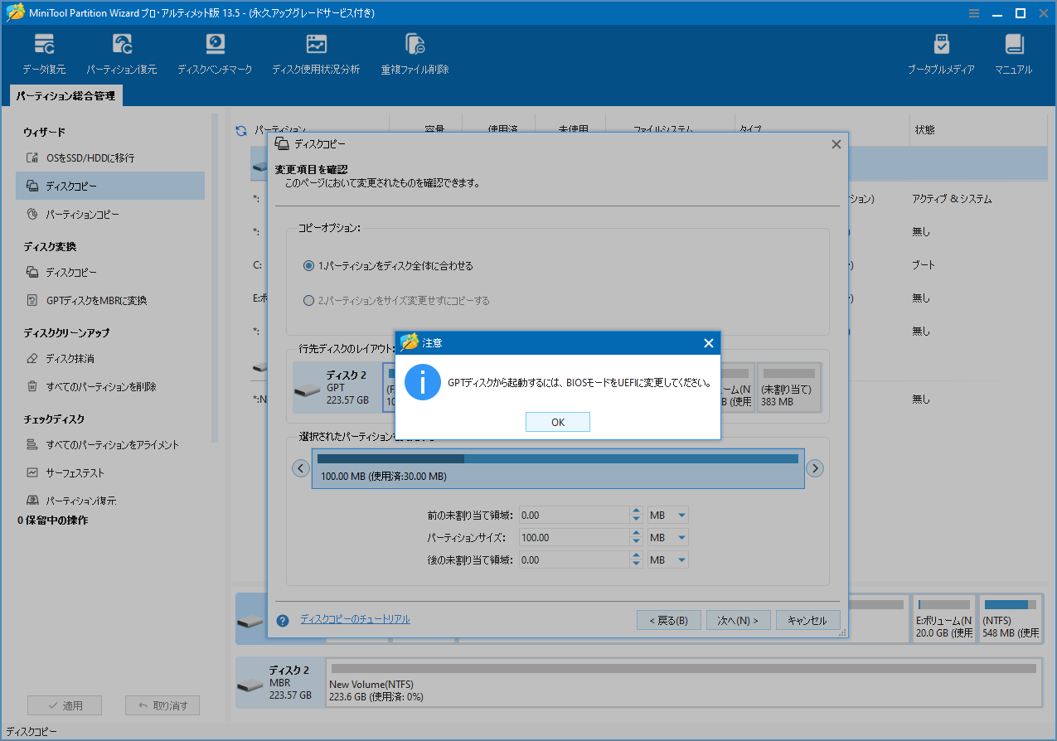
Task: Click the パーティションサイズ input field
Action: click(574, 538)
